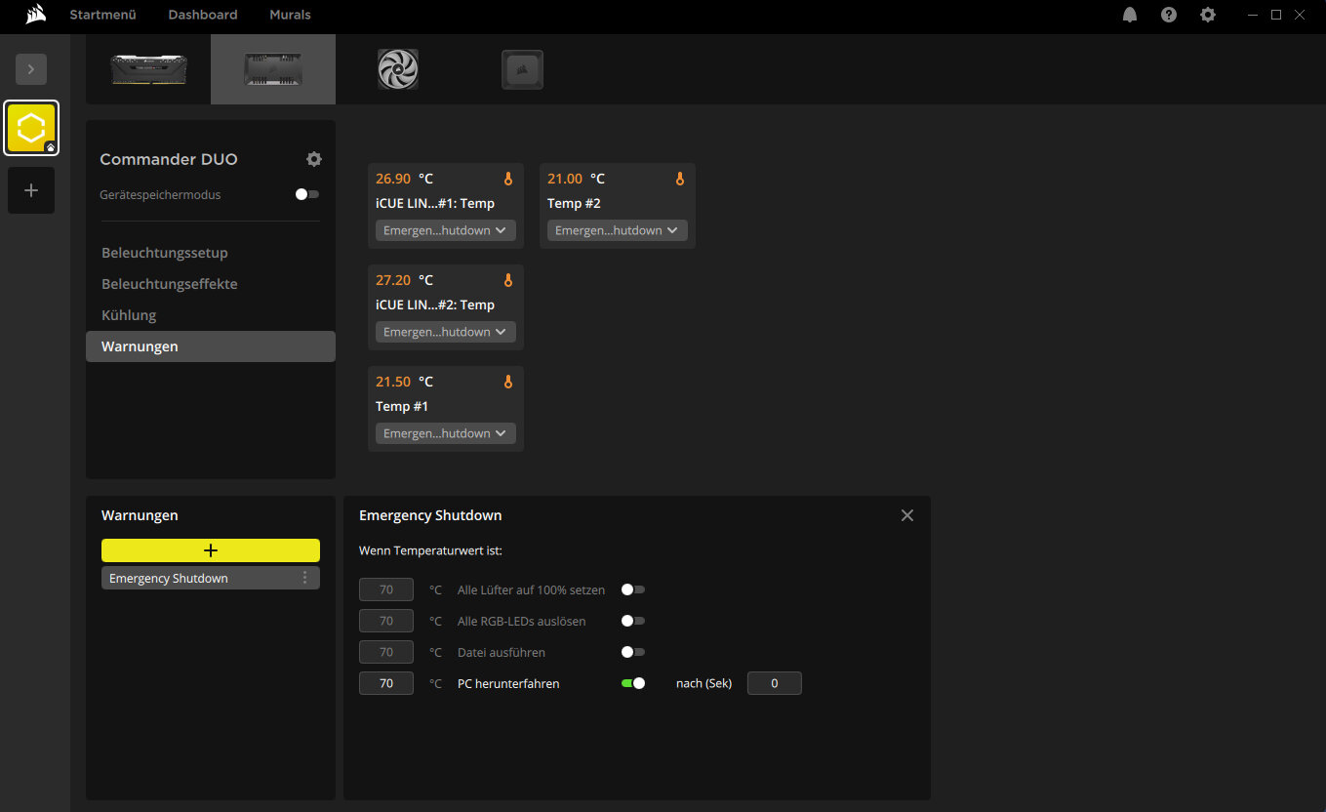Switch to the Kühlung section
This screenshot has width=1326, height=812.
[129, 315]
